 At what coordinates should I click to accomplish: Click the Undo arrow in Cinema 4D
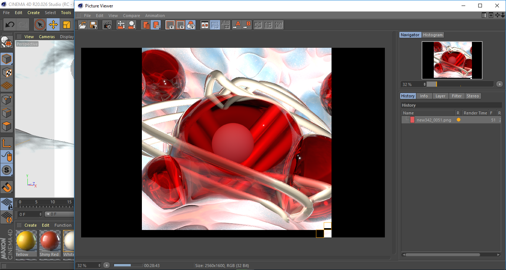[10, 25]
